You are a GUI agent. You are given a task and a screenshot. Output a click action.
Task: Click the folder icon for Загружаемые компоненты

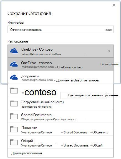14,103
